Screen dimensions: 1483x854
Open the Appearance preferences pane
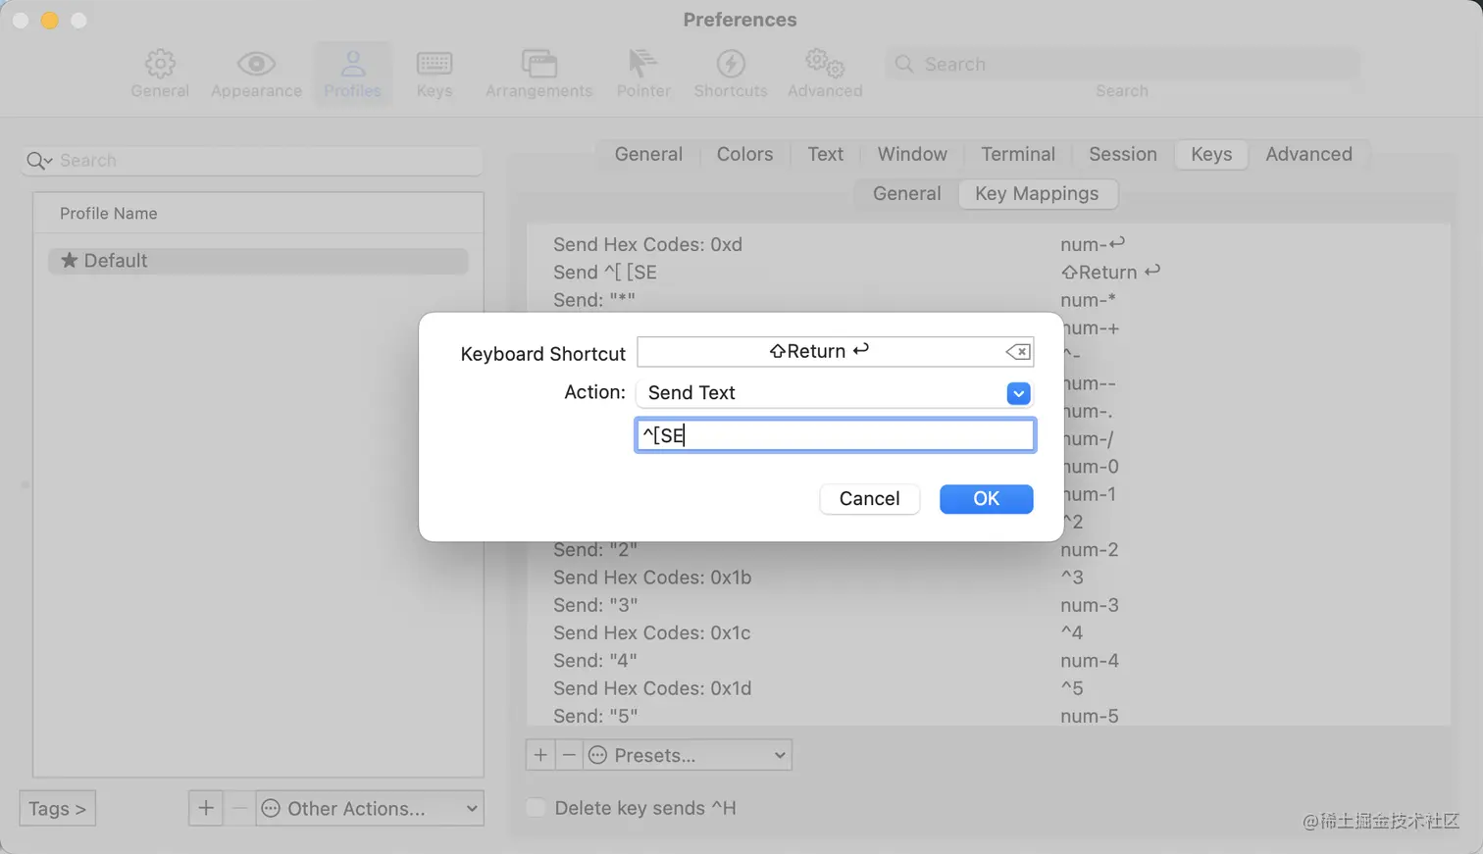coord(256,74)
